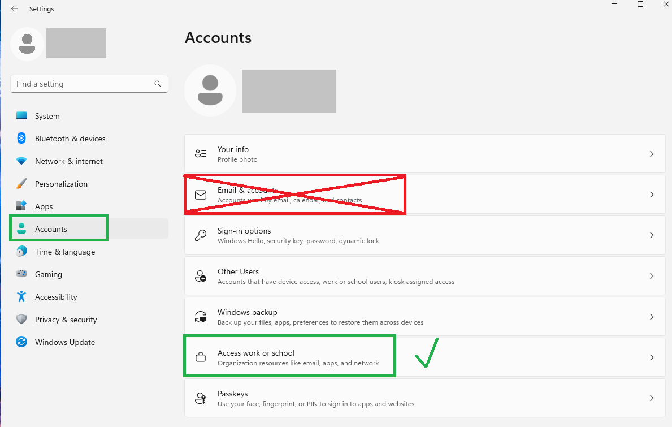The height and width of the screenshot is (427, 672).
Task: Click 'Accounts that have device access' description
Action: pos(336,282)
